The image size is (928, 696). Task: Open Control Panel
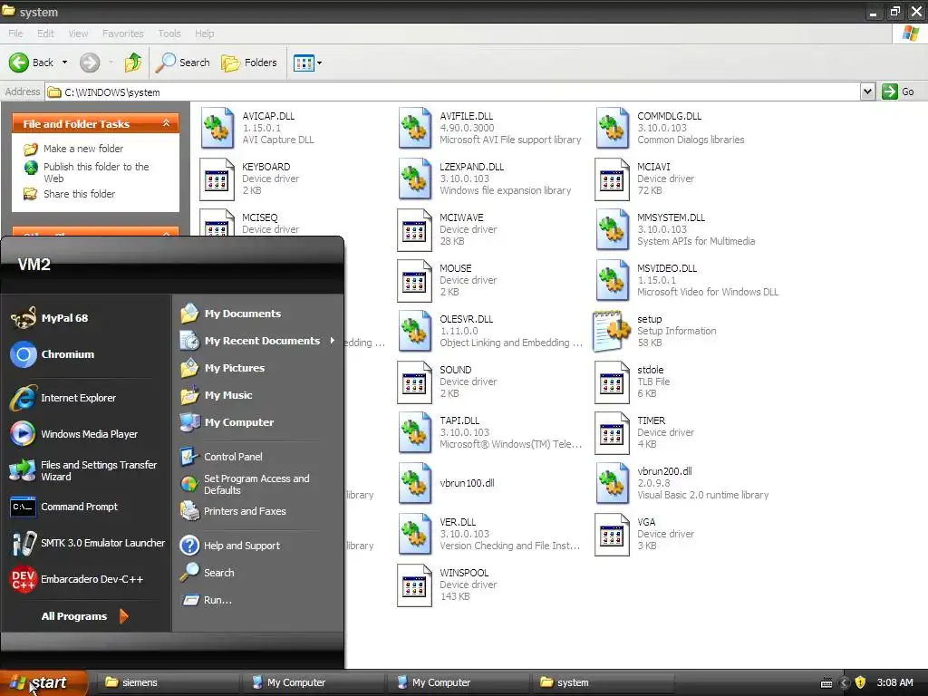pos(221,457)
